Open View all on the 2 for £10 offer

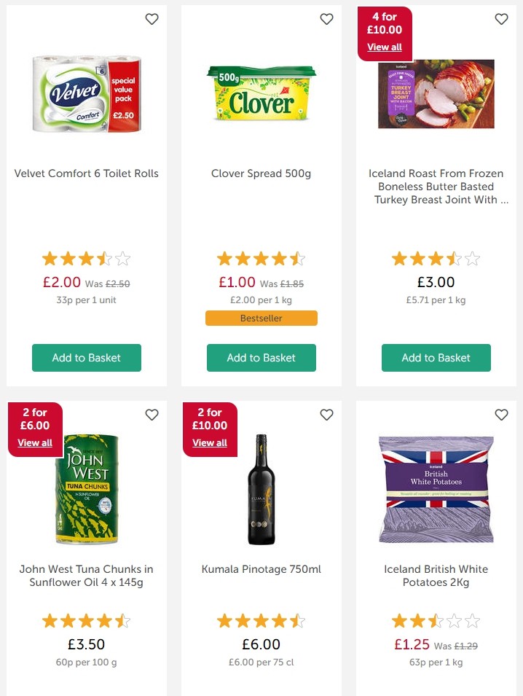210,442
